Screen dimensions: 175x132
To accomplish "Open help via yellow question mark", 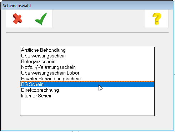I will 157,19.
